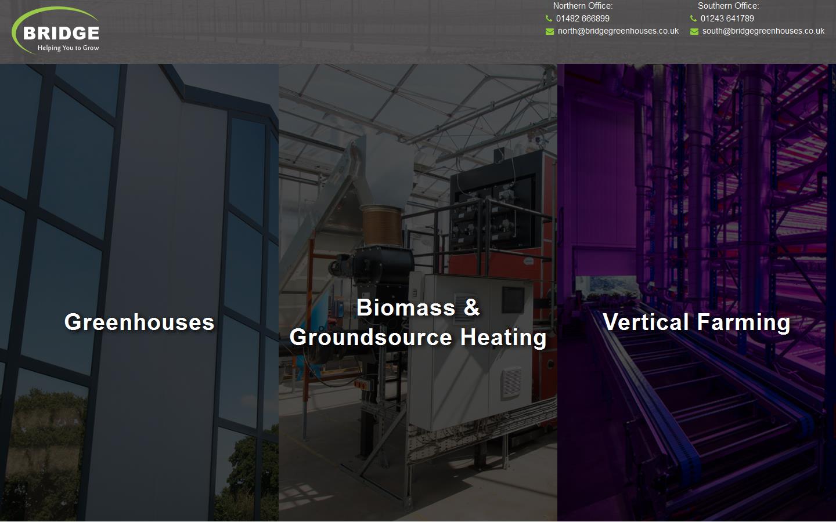Email south@bridgegreenhouses.co.uk
The width and height of the screenshot is (836, 522).
click(x=762, y=31)
